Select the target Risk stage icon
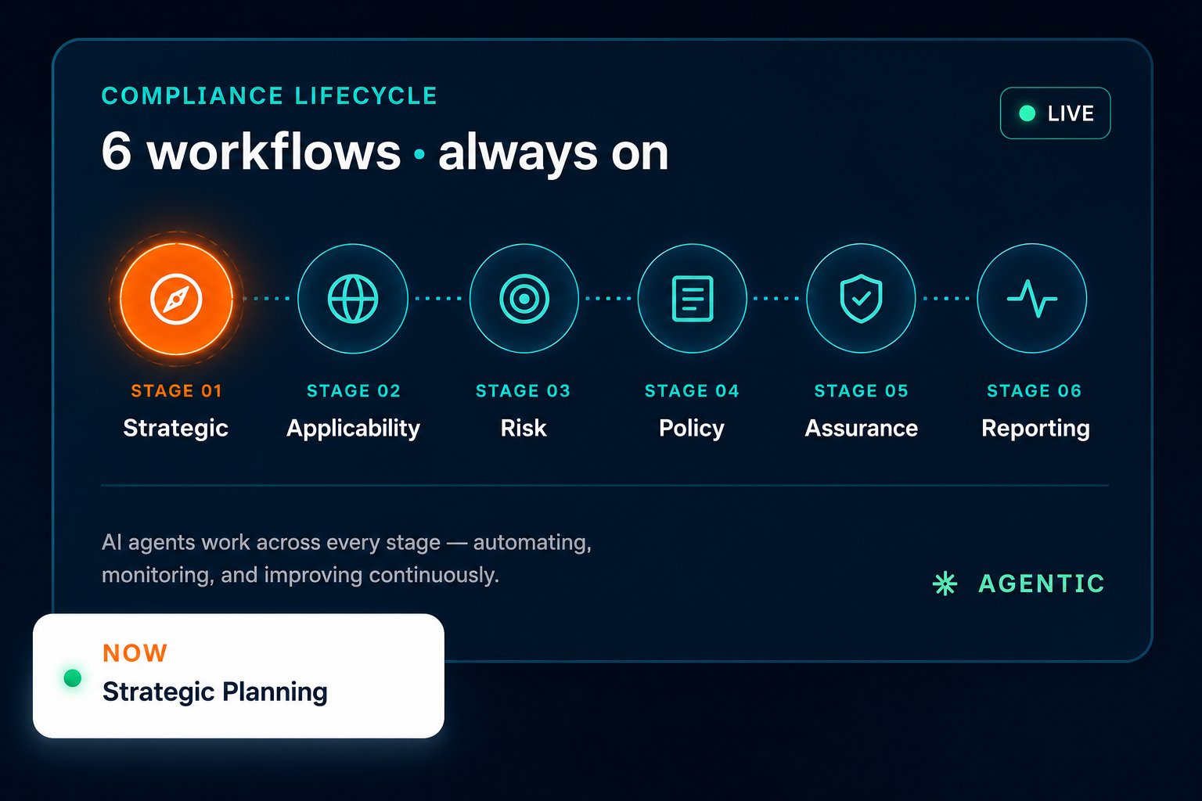Screen dimensions: 1202x801 pyautogui.click(x=524, y=299)
